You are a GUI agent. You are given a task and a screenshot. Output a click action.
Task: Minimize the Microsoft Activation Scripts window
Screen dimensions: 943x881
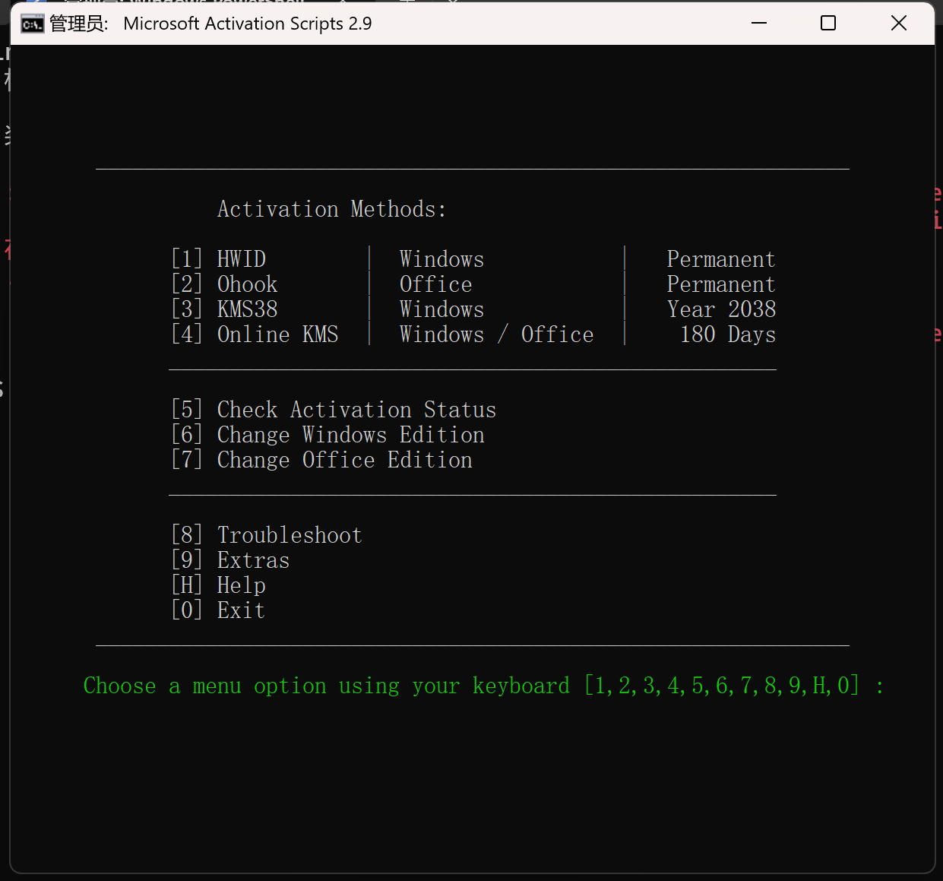(x=759, y=23)
